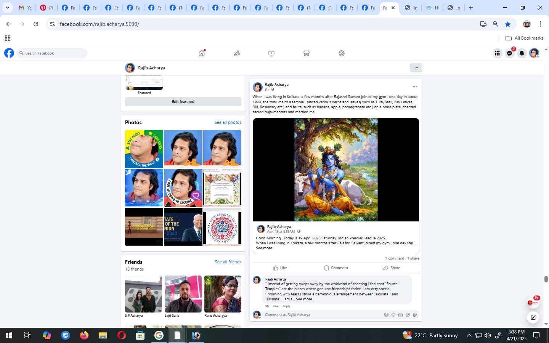
Task: Go back in browser
Action: [8, 24]
